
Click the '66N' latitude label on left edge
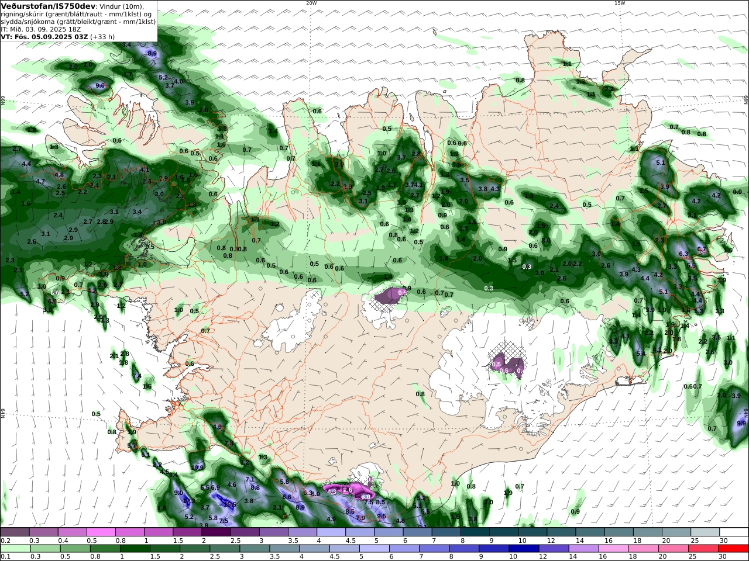click(3, 101)
